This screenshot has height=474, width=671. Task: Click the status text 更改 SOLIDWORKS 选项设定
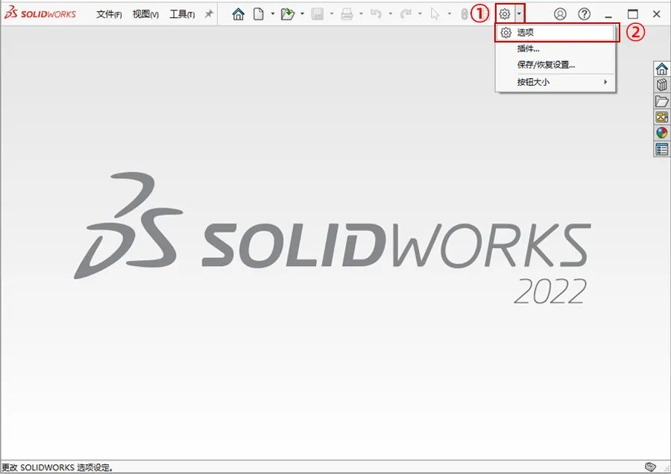pyautogui.click(x=57, y=467)
